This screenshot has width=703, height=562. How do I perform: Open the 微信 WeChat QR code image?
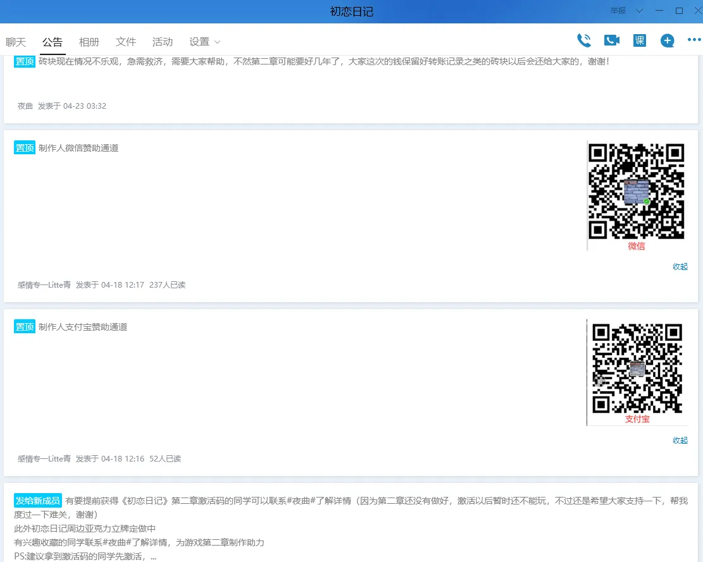(x=636, y=190)
